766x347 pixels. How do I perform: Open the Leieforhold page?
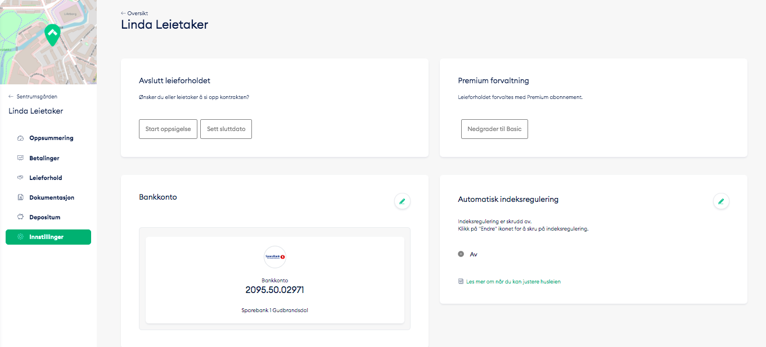(x=46, y=178)
